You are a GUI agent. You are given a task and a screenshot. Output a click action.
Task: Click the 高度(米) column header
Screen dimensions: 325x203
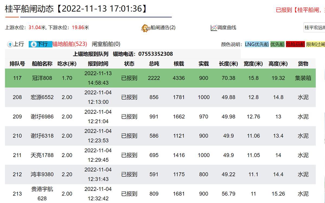click(x=278, y=64)
